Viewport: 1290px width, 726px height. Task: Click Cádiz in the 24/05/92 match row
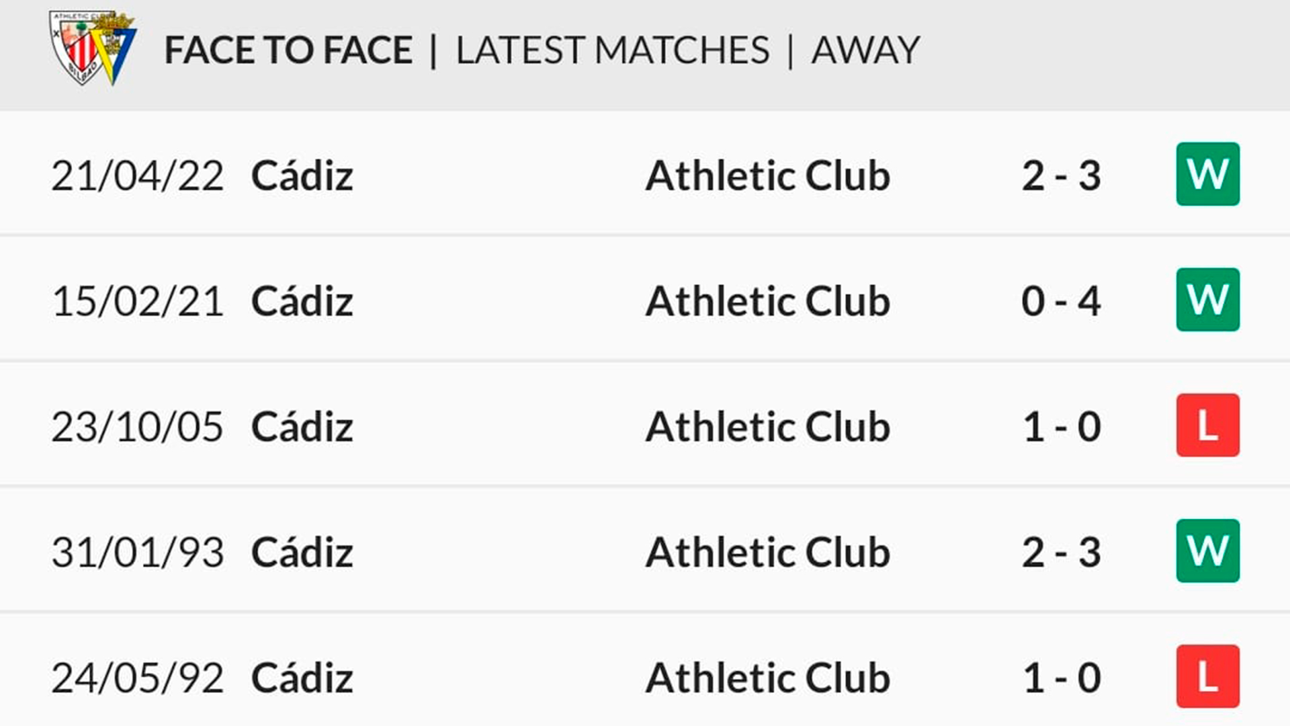[x=302, y=678]
